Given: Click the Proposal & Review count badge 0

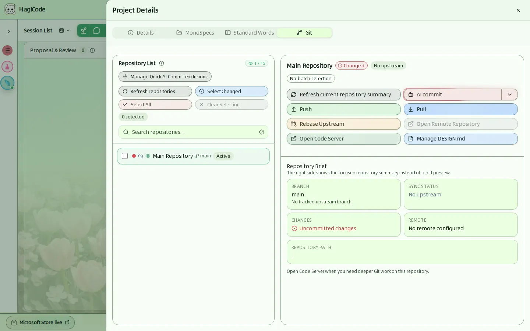Looking at the screenshot, I should [x=83, y=50].
